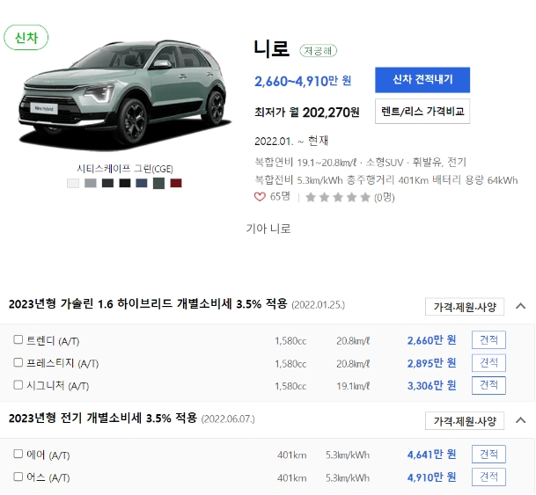Open 가격·제원·사양 for hybrid lineup
Viewport: 536px width, 495px height.
click(465, 307)
